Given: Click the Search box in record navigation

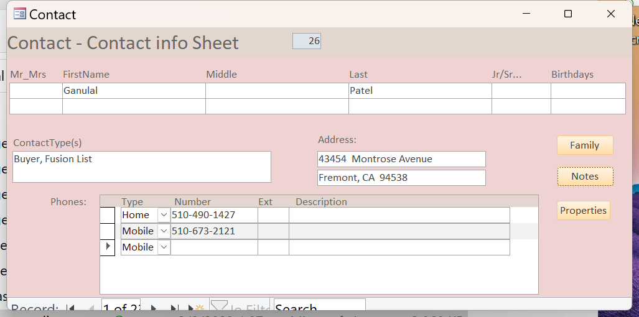Looking at the screenshot, I should tap(319, 307).
